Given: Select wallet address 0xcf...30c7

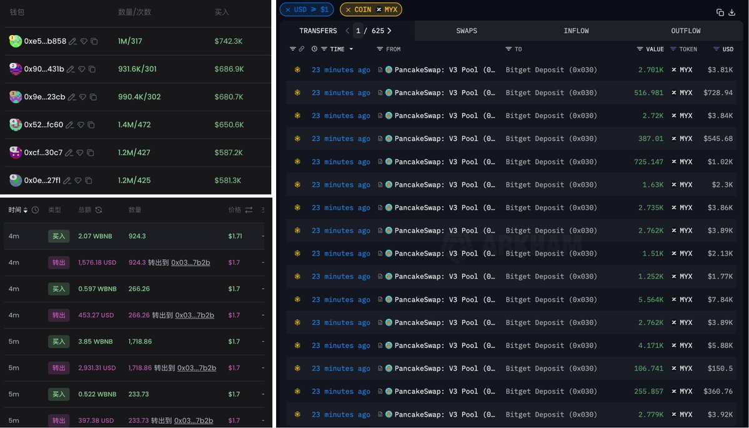Looking at the screenshot, I should click(43, 152).
